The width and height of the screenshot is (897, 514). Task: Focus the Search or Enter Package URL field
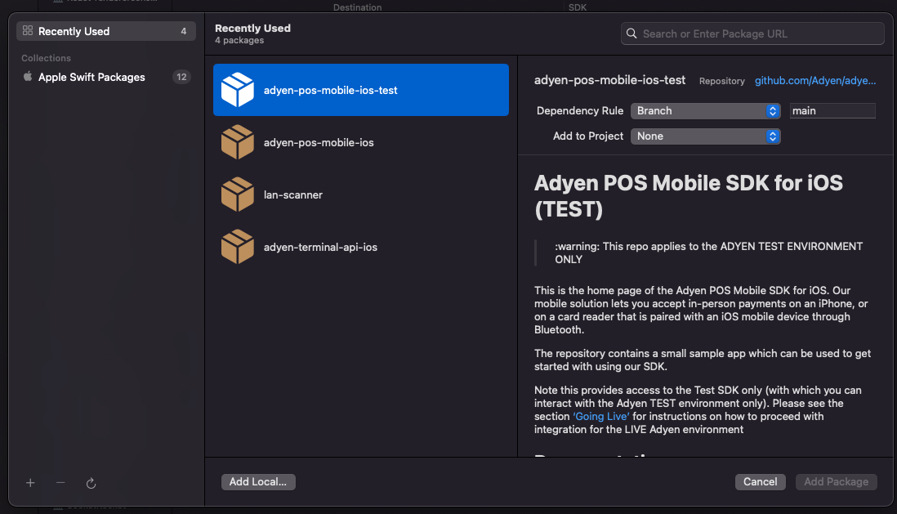click(x=752, y=34)
